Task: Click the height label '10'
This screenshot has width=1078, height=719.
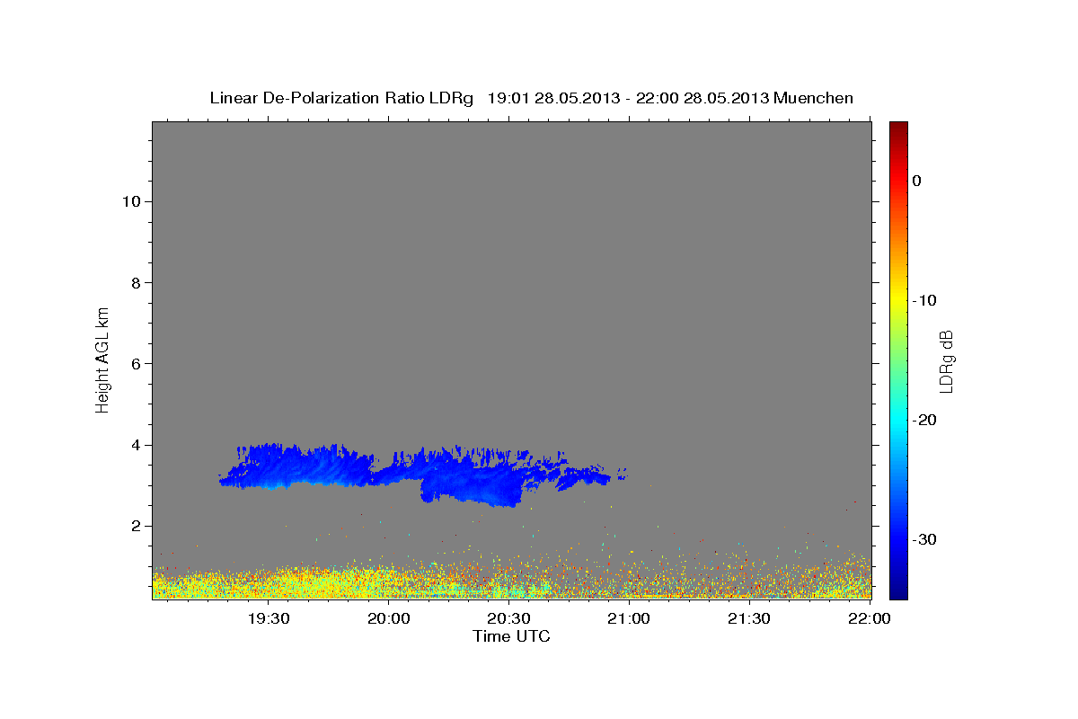Action: coord(130,201)
